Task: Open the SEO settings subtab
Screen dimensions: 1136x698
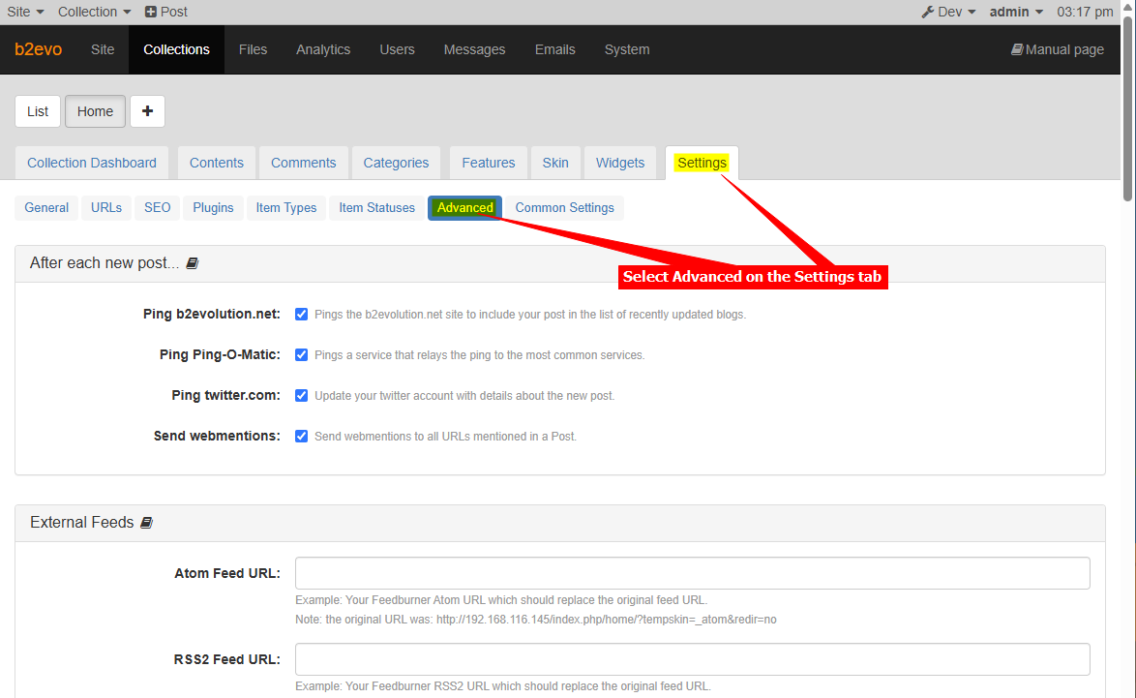Action: tap(158, 207)
